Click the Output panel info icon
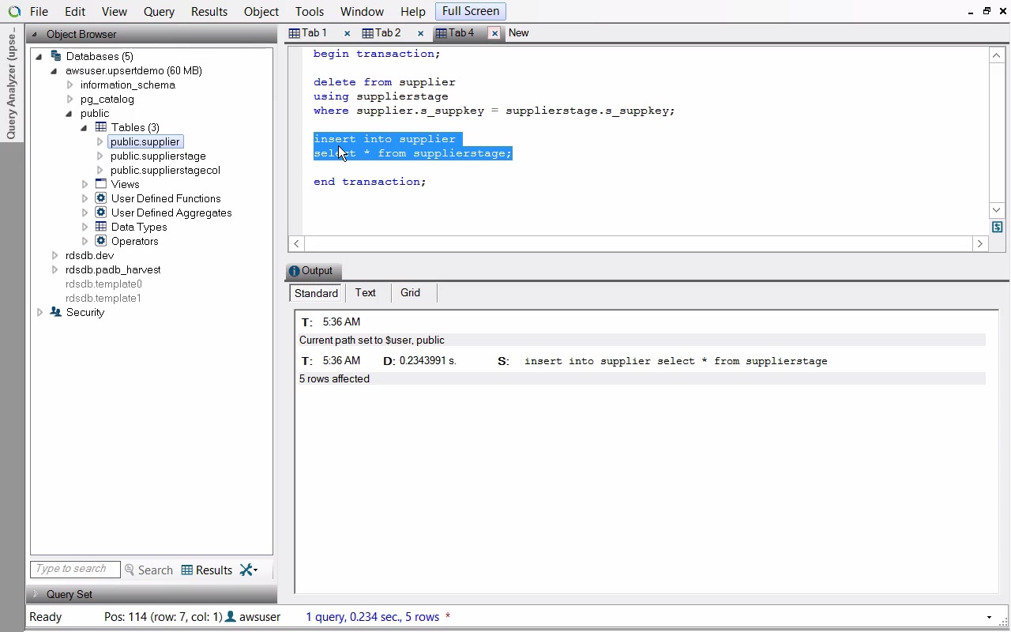 (294, 271)
